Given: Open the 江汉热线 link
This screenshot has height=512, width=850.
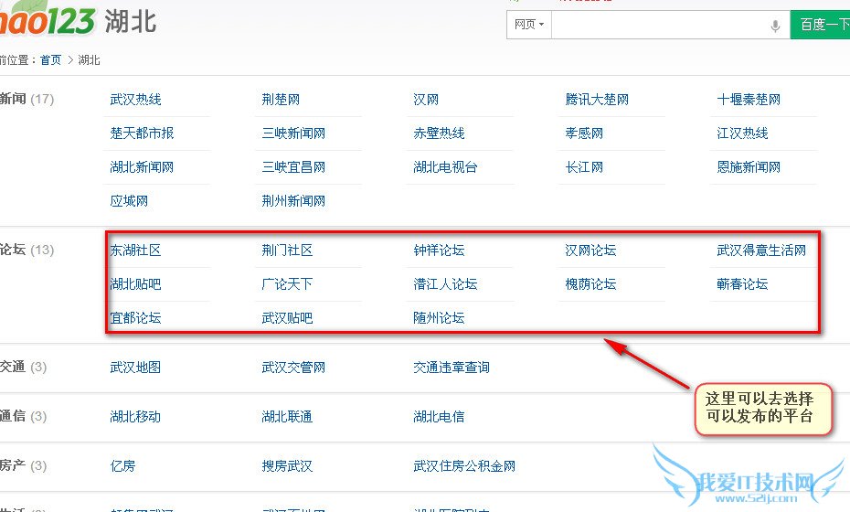Looking at the screenshot, I should (x=743, y=133).
